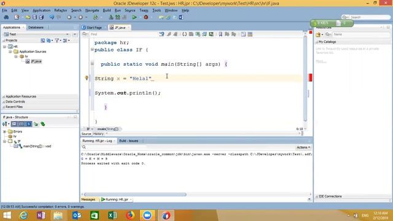The height and width of the screenshot is (221, 393).
Task: Click the Navigate Forward toolbar icon
Action: 80,17
